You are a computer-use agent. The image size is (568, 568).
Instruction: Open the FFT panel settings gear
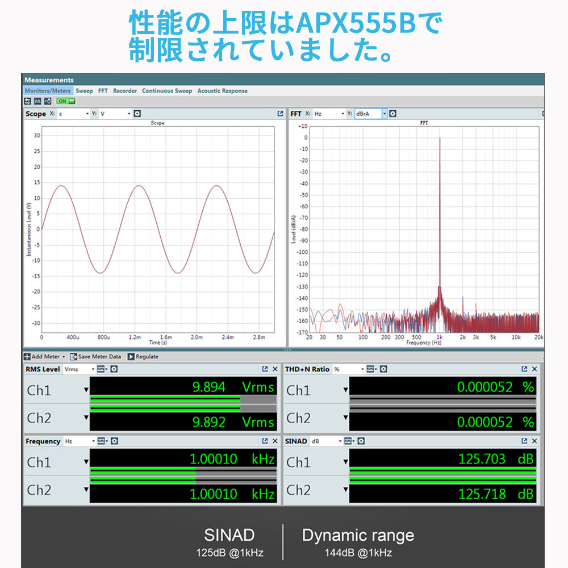pyautogui.click(x=392, y=114)
